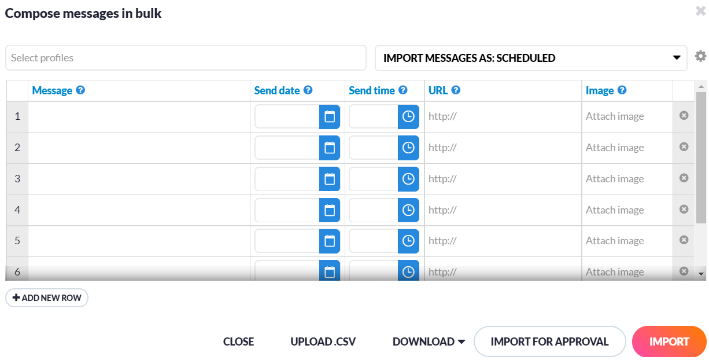Focus the Select profiles field
Screen dimensions: 709x360
click(x=186, y=58)
